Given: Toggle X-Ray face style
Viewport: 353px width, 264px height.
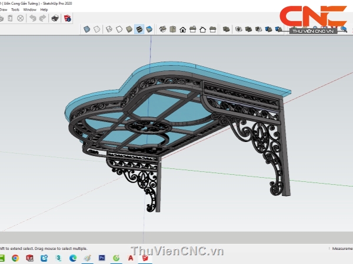Looking at the screenshot, I should point(87,29).
